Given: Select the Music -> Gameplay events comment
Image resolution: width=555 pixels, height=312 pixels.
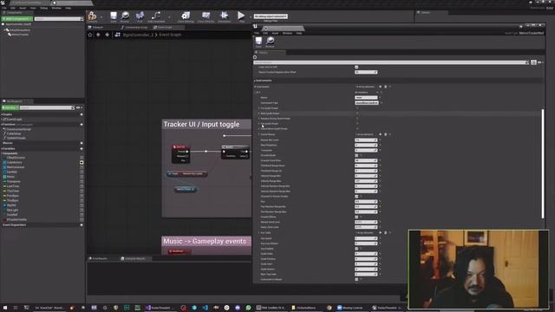Looking at the screenshot, I should pos(206,241).
